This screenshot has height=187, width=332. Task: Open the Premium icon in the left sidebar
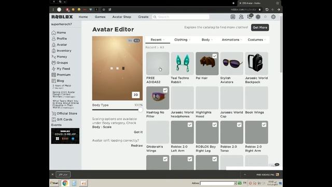[x=53, y=75]
